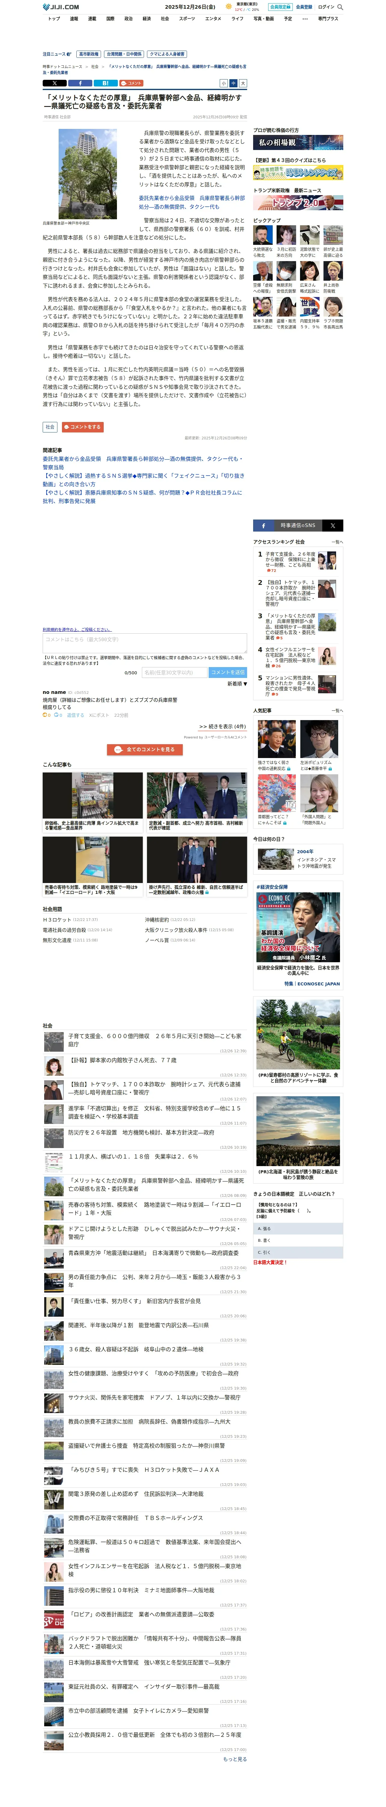Open the 国際 navigation tab
Image resolution: width=386 pixels, height=1807 pixels.
pos(110,19)
